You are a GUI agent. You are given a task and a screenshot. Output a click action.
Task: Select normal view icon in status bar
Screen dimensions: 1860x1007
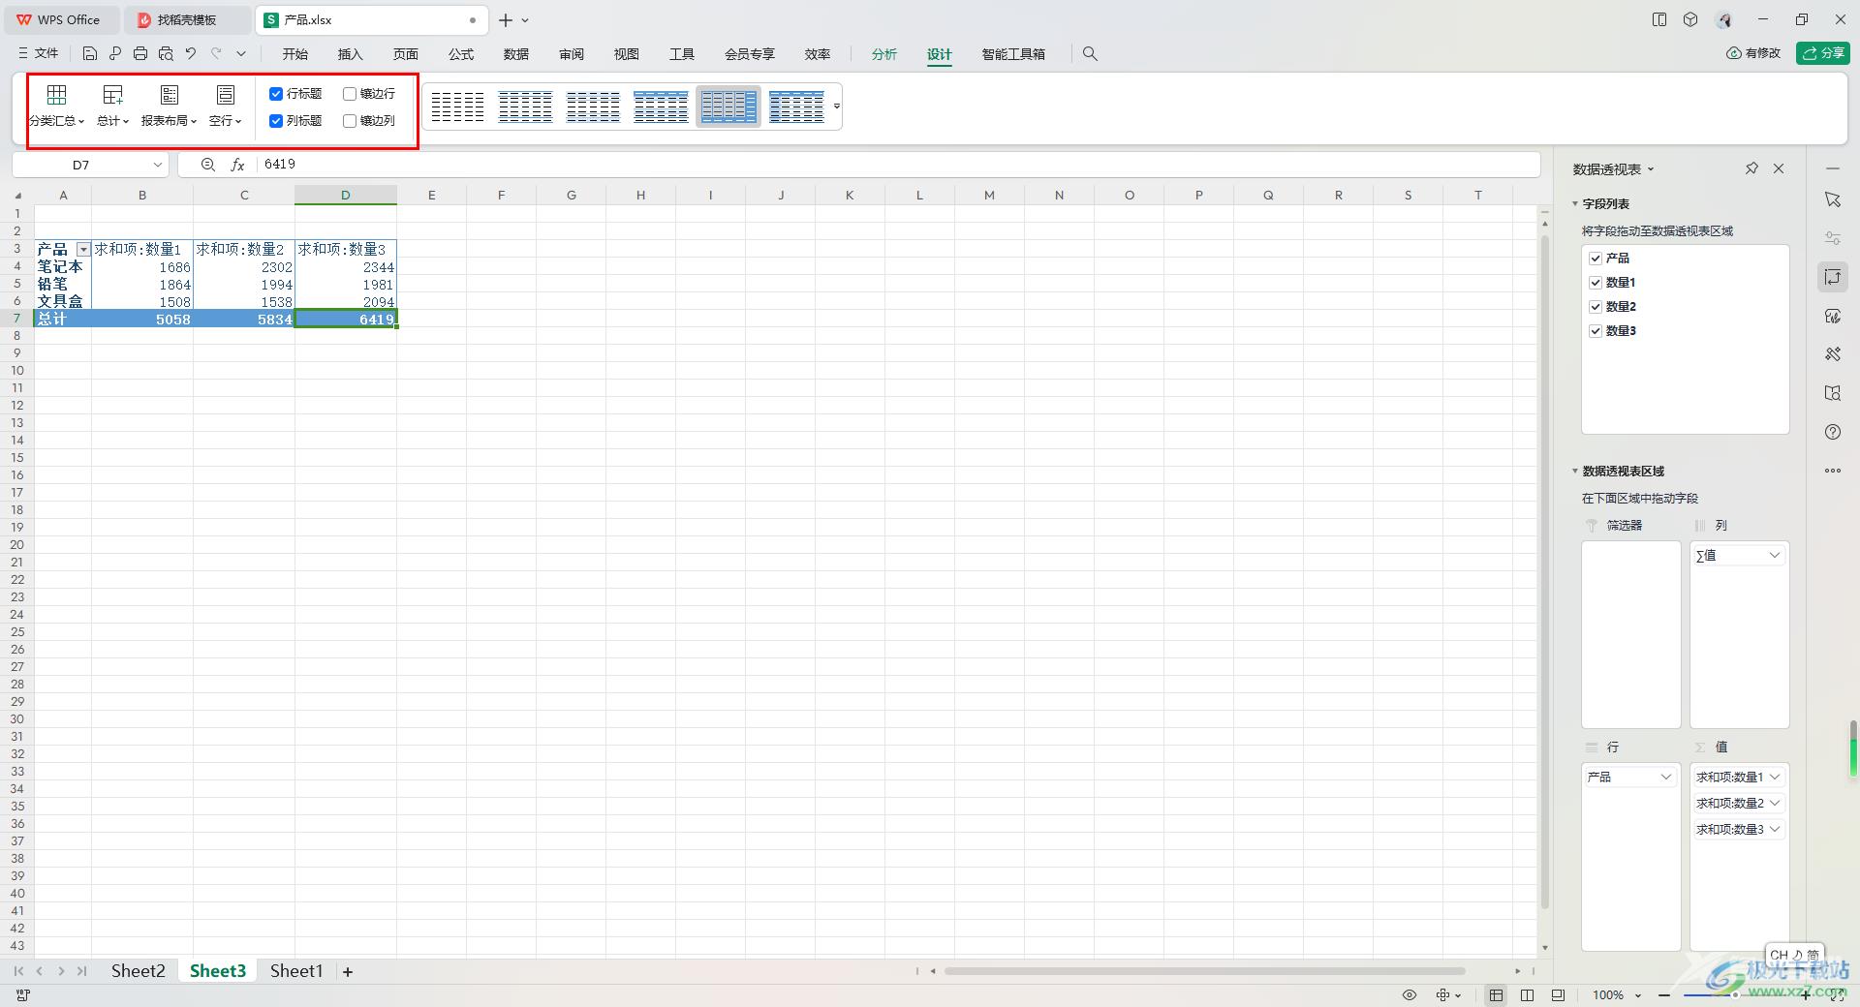tap(1497, 995)
